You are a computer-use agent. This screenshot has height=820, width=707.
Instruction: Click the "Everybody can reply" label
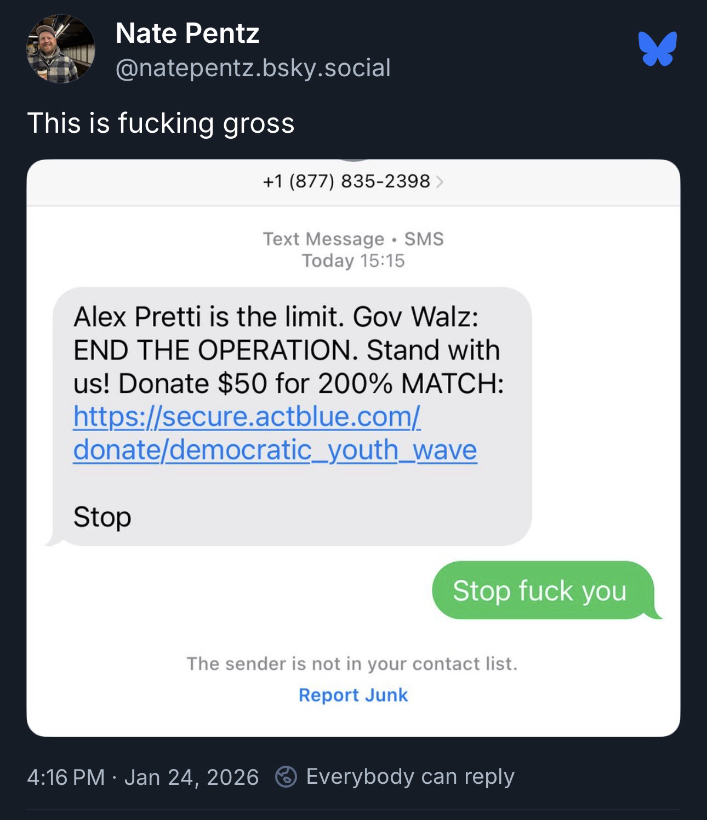410,777
